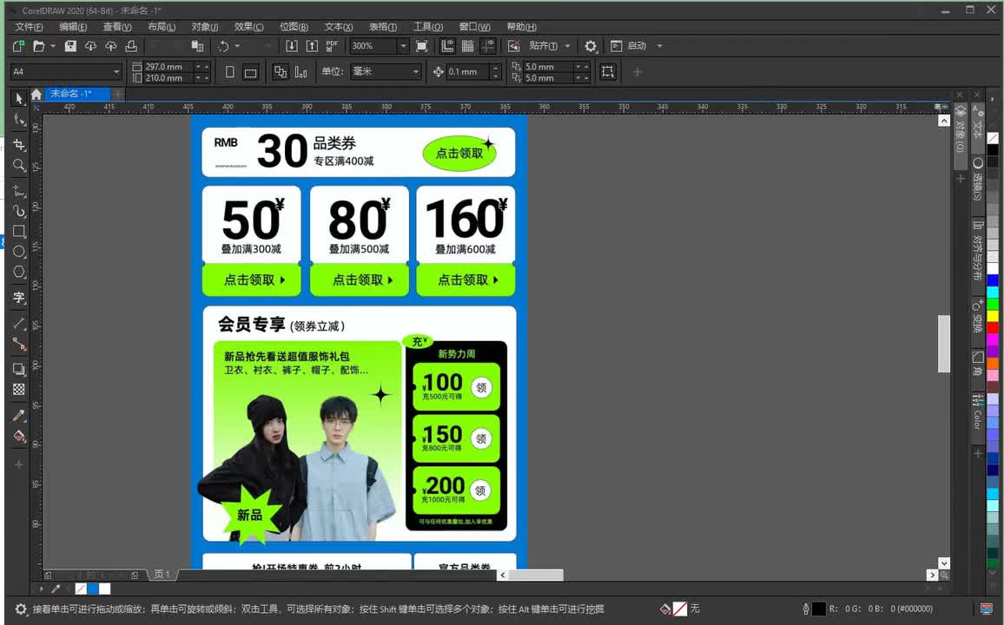Open the 文本 docker tab
Image resolution: width=1004 pixels, height=625 pixels.
click(977, 128)
